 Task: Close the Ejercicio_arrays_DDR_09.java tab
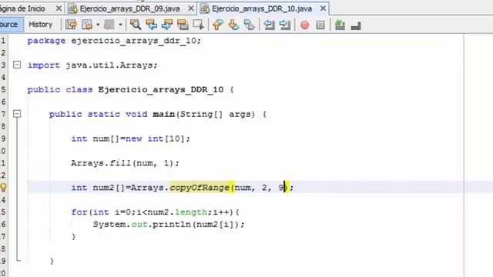[x=191, y=8]
